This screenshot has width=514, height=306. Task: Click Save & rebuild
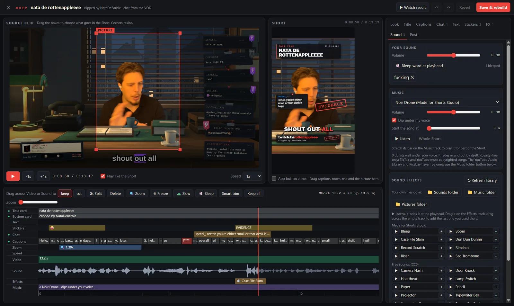[x=493, y=7]
